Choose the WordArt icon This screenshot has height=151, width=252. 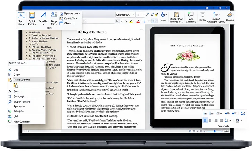pyautogui.click(x=43, y=16)
